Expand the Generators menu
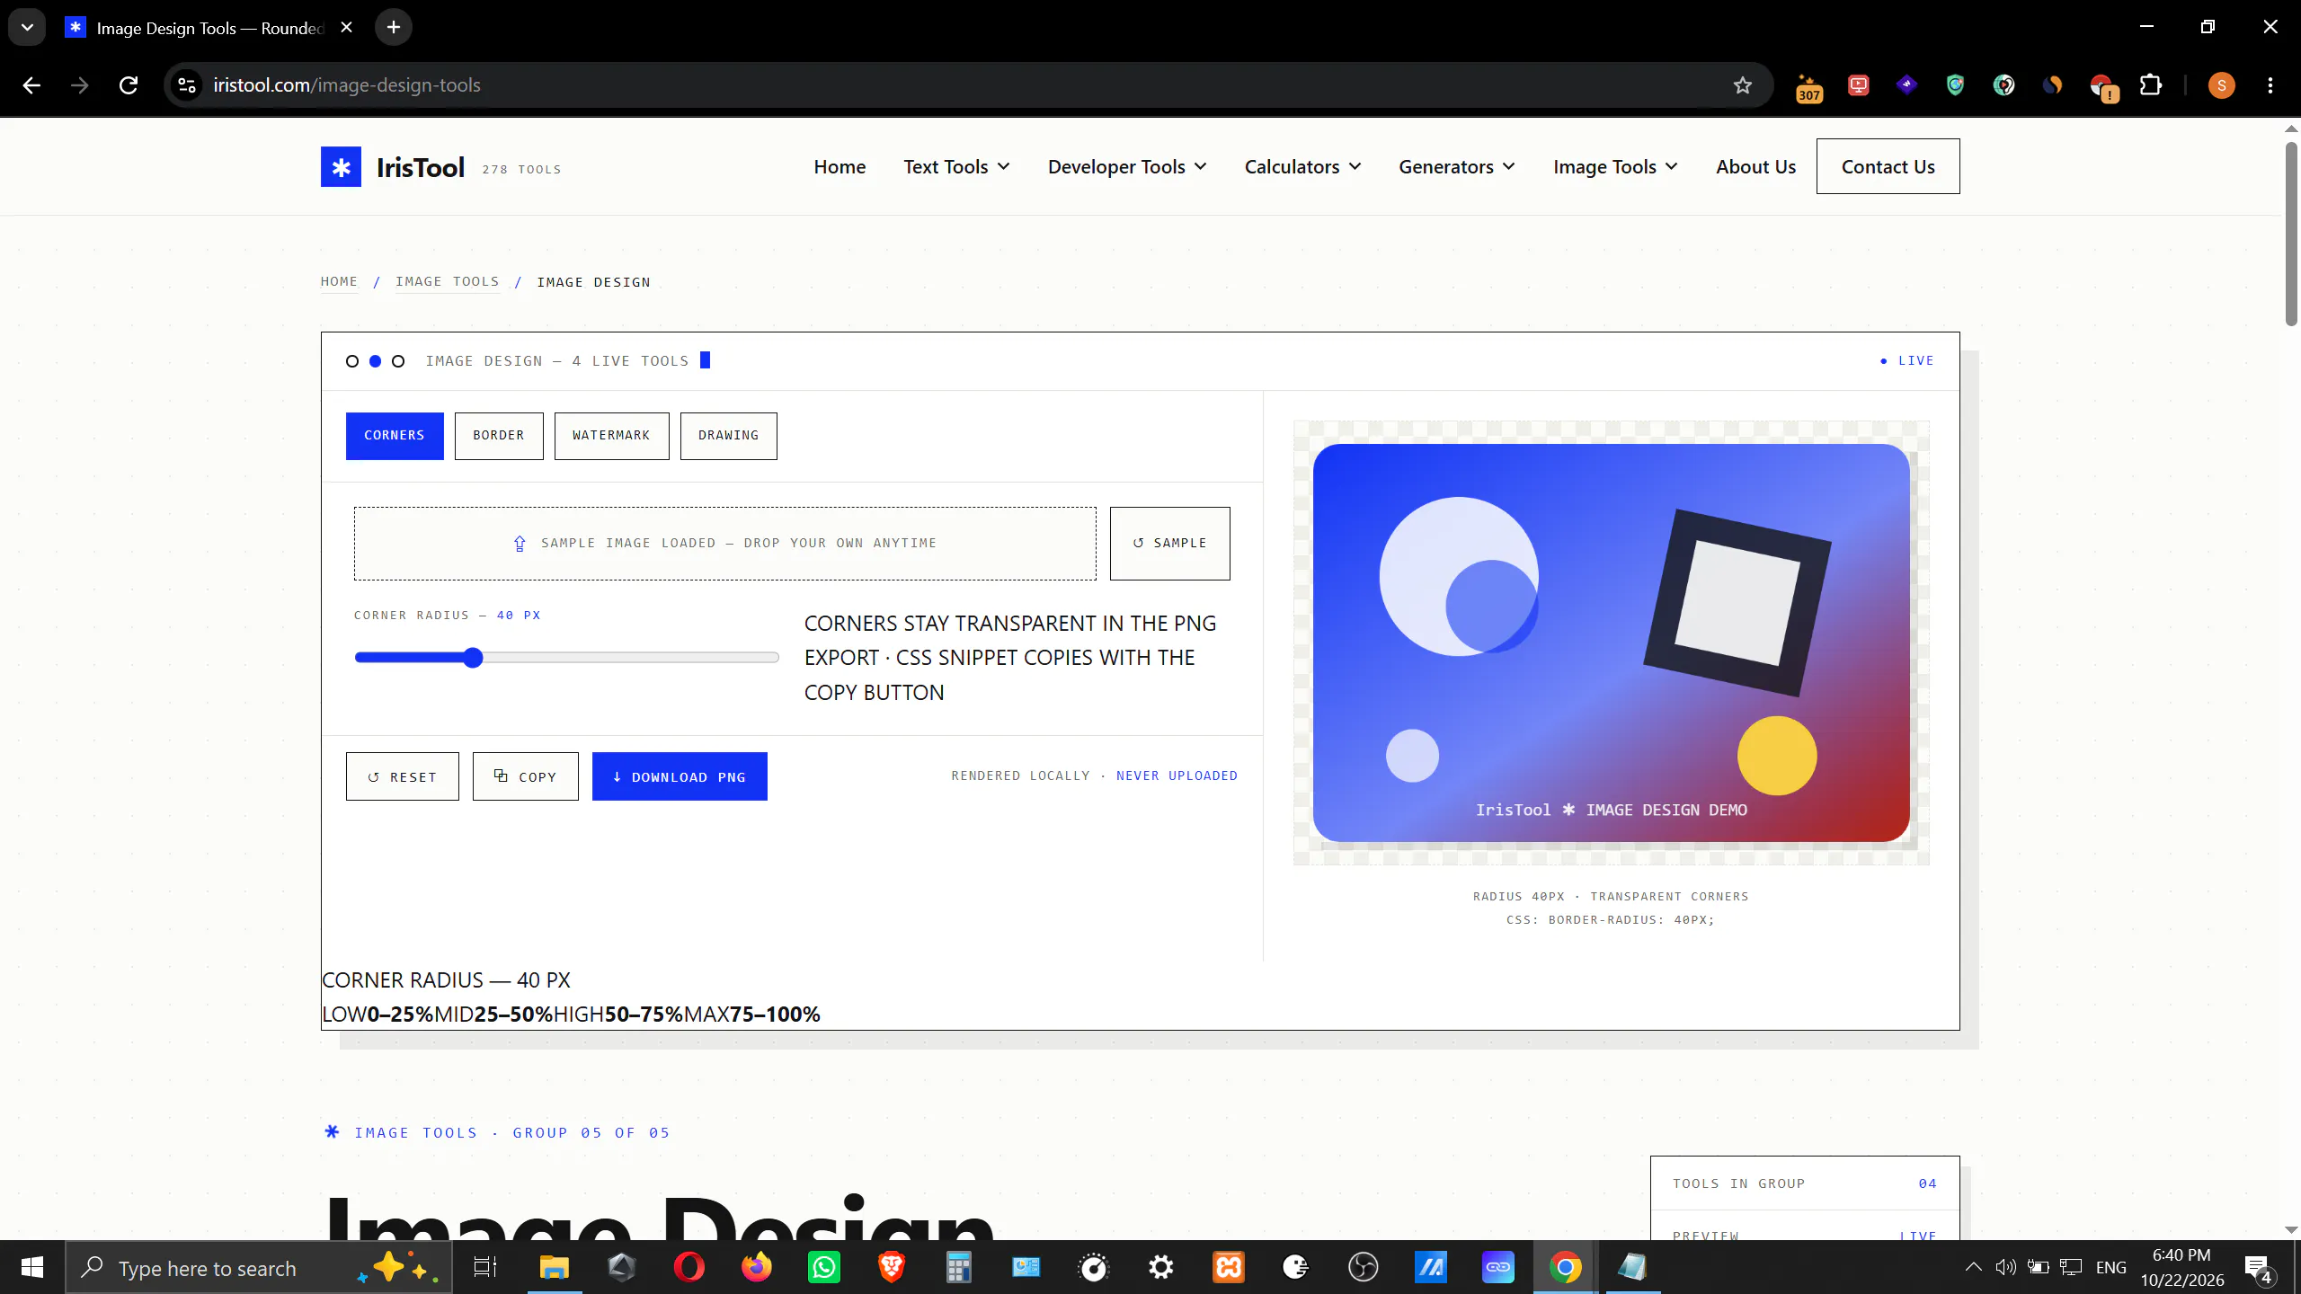 click(x=1457, y=167)
